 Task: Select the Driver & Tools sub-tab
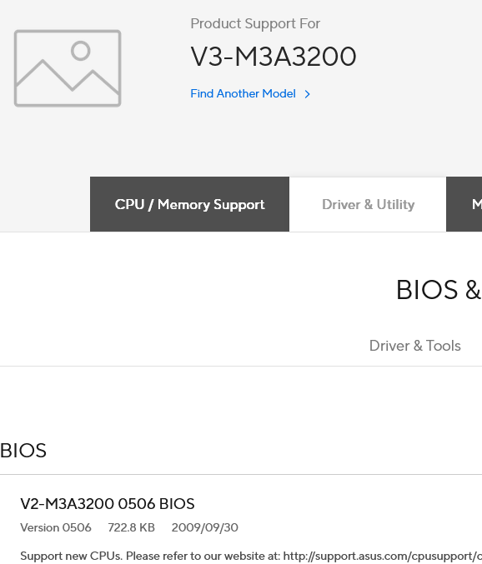pos(415,346)
